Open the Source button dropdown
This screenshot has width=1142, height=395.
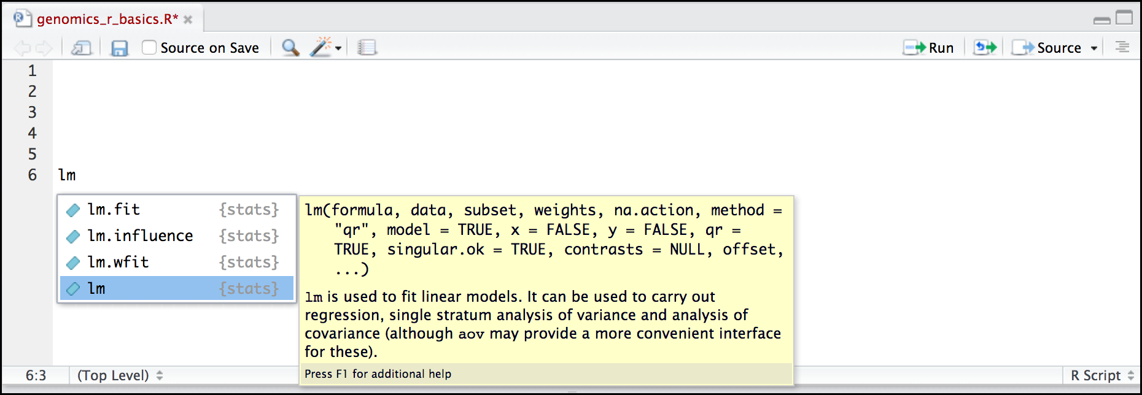point(1095,47)
